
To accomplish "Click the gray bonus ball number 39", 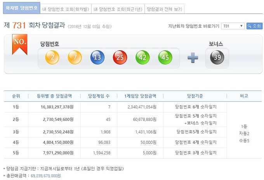I will (217, 58).
